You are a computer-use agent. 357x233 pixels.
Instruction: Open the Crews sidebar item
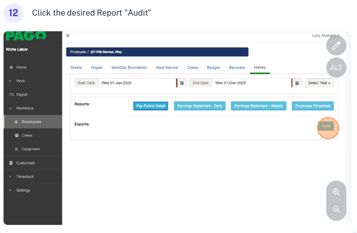coord(27,135)
